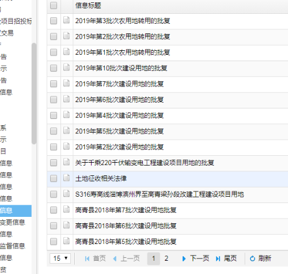Viewport: 288px width, 274px height.
Task: Open the row titled 2019年第7批次建设用地的批复
Action: pos(119,84)
